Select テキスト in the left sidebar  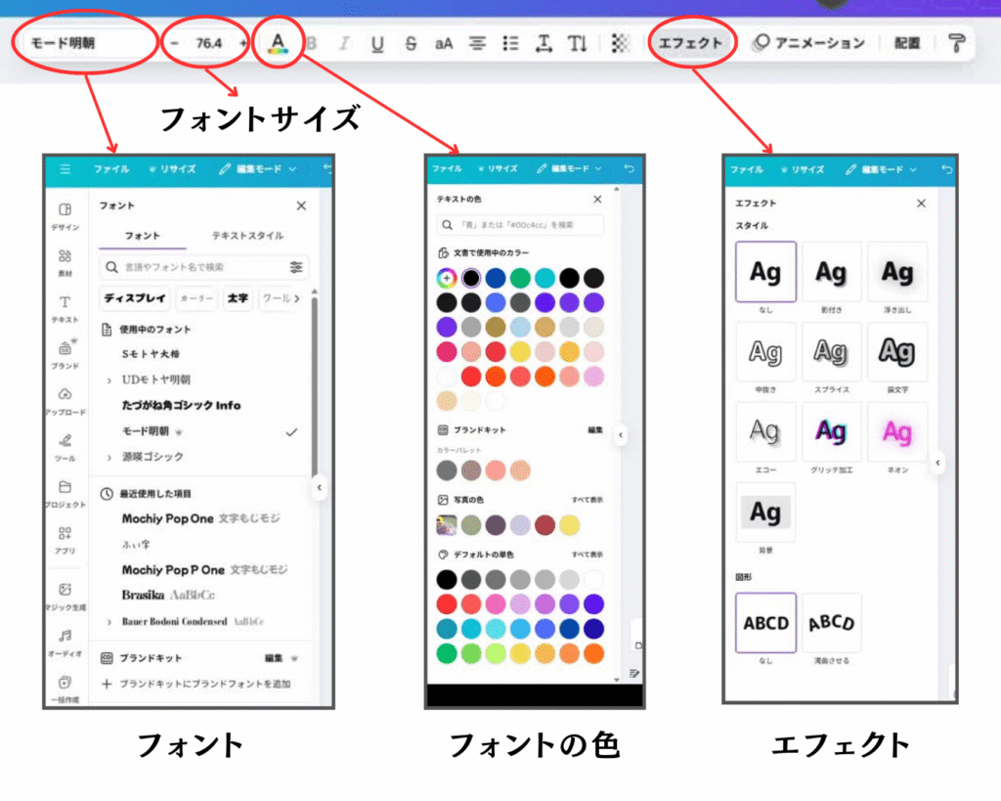[65, 309]
